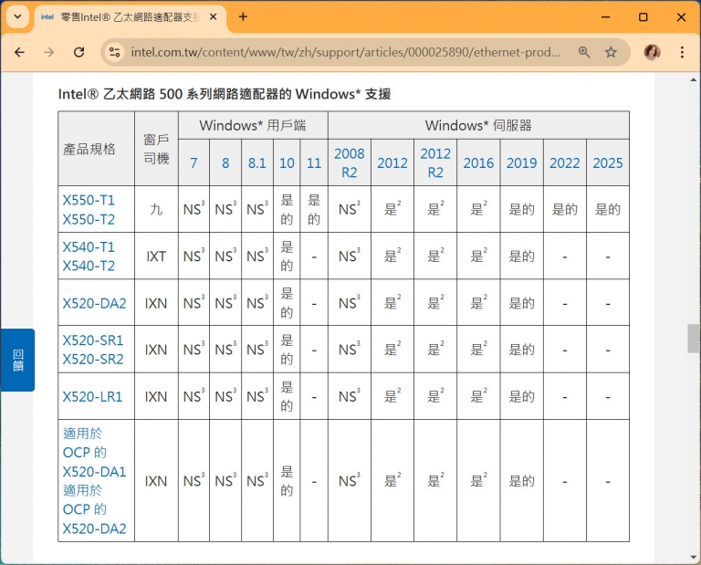The image size is (701, 565).
Task: Click the 產品規格 header cell
Action: click(96, 149)
